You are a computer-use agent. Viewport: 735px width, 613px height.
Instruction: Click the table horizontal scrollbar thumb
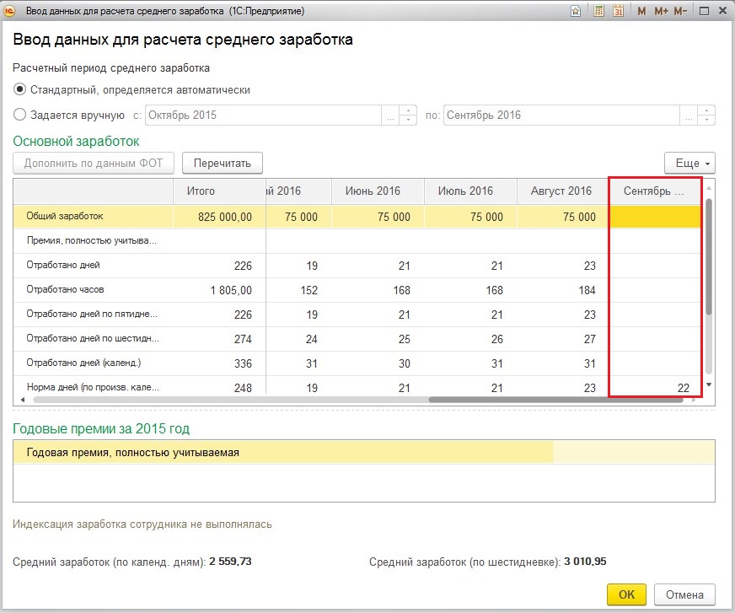(x=555, y=400)
